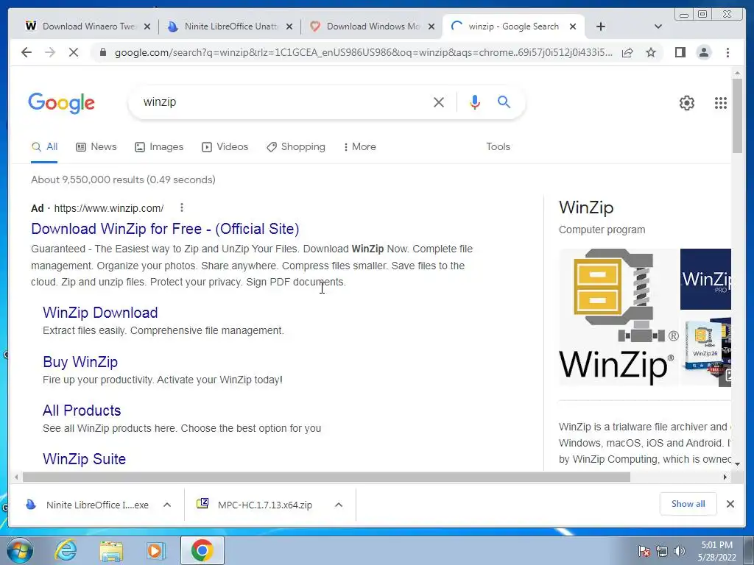Click the Chrome taskbar icon
The image size is (754, 565).
point(202,550)
